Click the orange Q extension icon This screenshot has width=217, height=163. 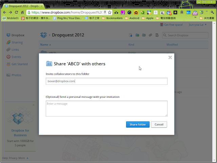point(136,13)
